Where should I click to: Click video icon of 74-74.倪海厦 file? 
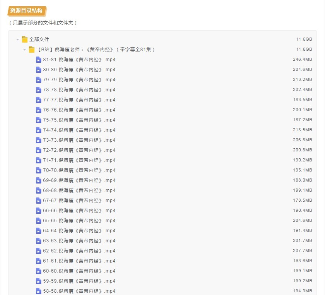[x=39, y=130]
